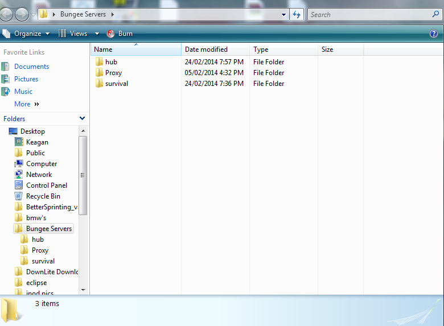Viewport: 444px width, 326px height.
Task: Click the Views button
Action: (73, 34)
